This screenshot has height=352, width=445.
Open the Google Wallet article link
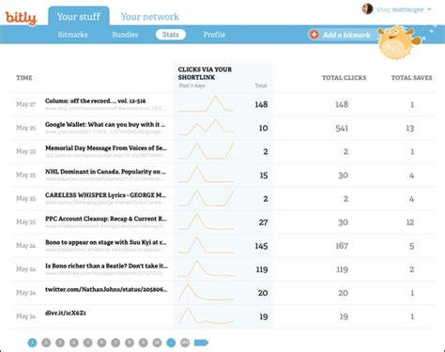[x=105, y=124]
